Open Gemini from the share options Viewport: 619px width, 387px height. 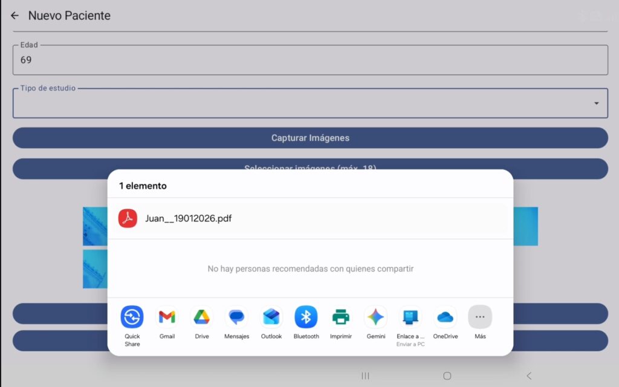[x=375, y=317]
